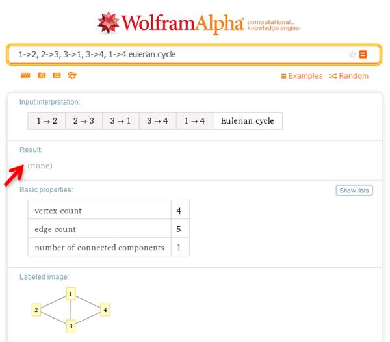Submit query with orange equals button
390x342 pixels.
tap(363, 54)
